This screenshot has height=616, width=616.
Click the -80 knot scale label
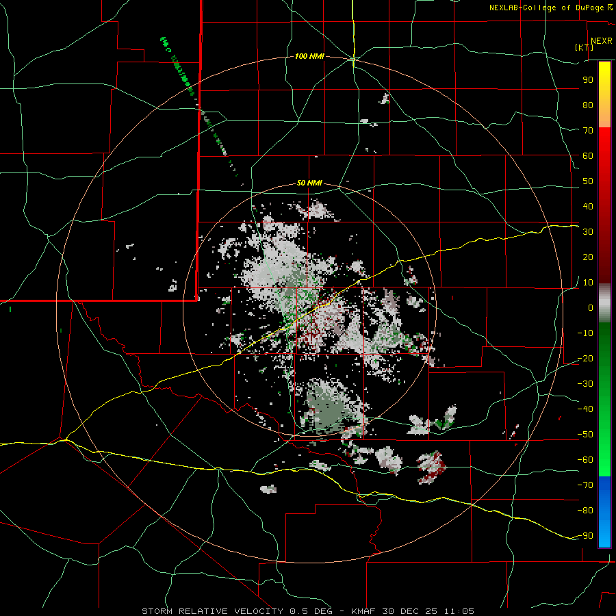click(585, 511)
